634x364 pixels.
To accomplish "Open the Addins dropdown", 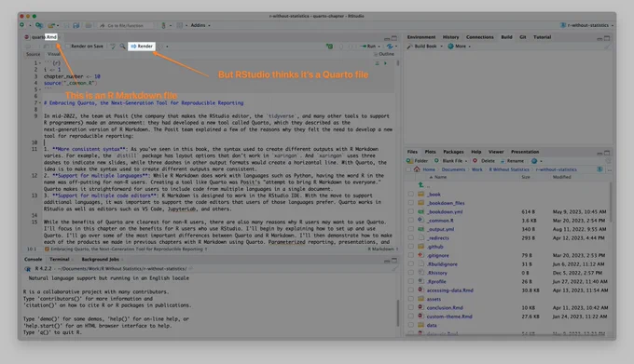I will (200, 25).
